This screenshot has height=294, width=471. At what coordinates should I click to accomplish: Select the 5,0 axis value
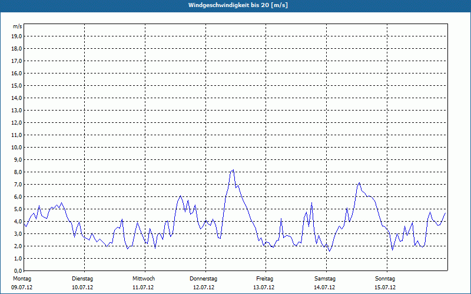(18, 209)
